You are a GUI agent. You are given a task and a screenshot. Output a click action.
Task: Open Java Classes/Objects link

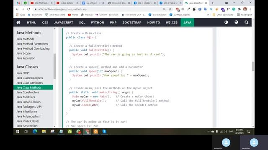click(30, 78)
